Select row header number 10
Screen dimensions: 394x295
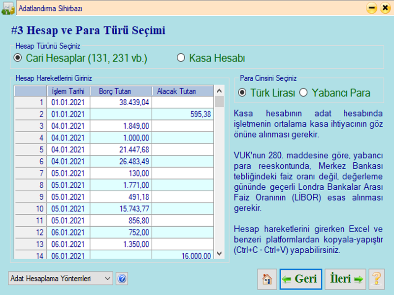click(x=31, y=208)
